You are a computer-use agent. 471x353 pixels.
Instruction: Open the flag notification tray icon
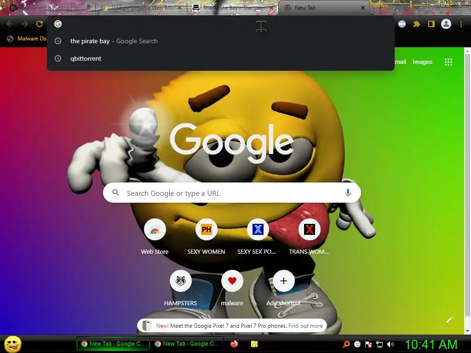tap(368, 344)
